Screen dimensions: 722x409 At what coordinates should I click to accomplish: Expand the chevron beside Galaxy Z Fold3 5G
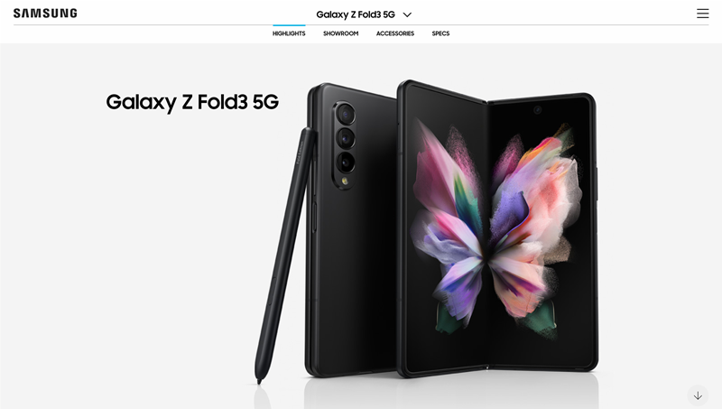[x=407, y=14]
